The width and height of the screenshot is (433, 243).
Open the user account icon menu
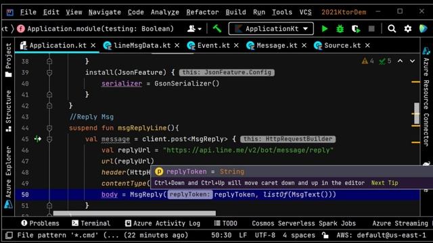[x=194, y=28]
